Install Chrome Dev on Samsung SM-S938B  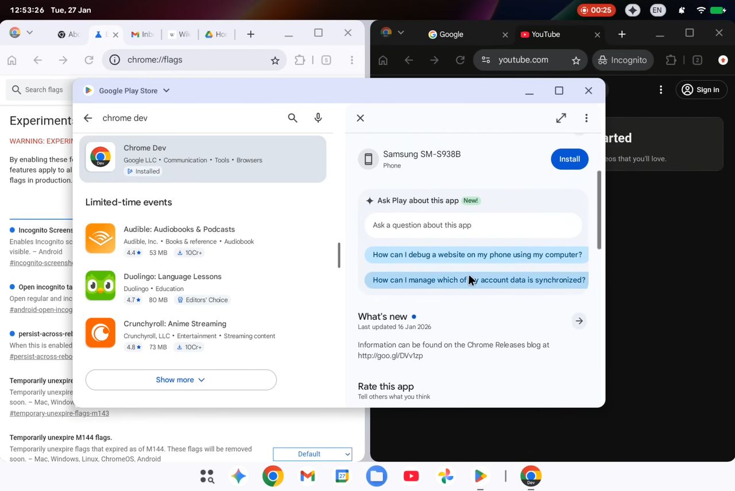569,159
